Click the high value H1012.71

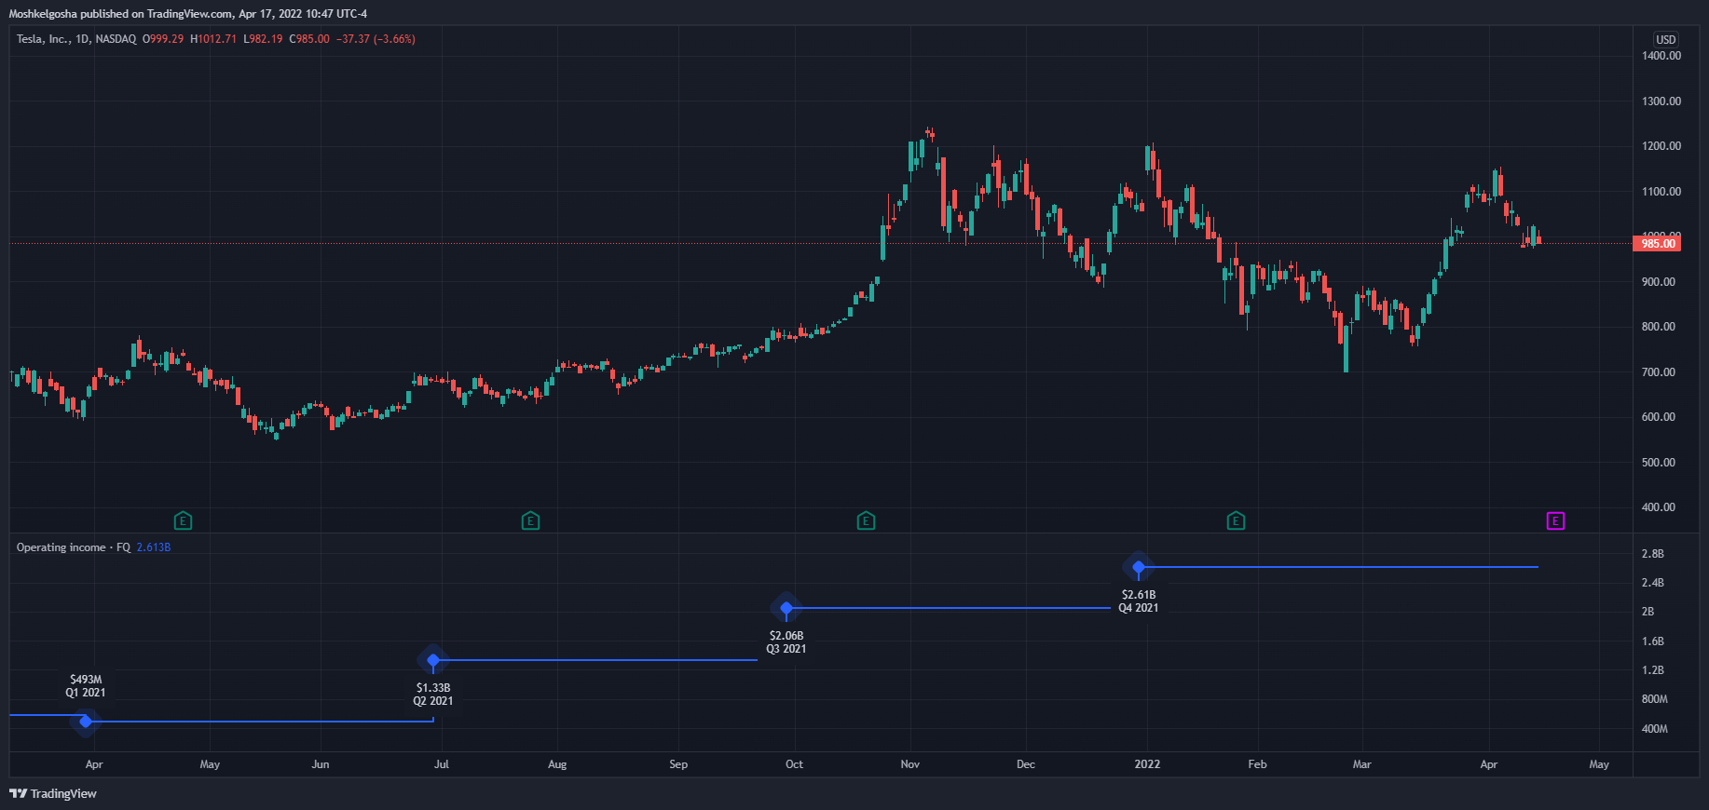[213, 39]
